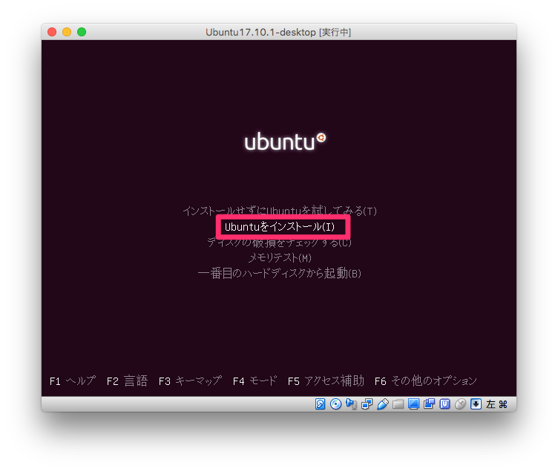Image resolution: width=558 pixels, height=471 pixels.
Task: Click the ubuntu logo on boot screen
Action: click(x=285, y=142)
